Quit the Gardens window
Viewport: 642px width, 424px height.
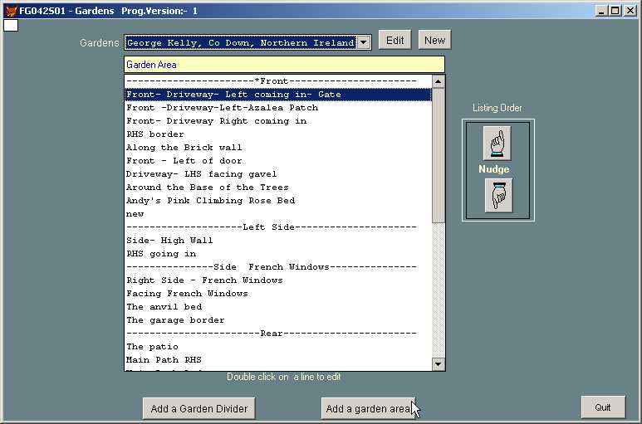(603, 407)
